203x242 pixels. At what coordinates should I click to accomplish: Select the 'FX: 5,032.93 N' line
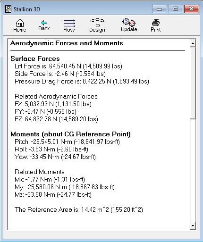(x=53, y=104)
